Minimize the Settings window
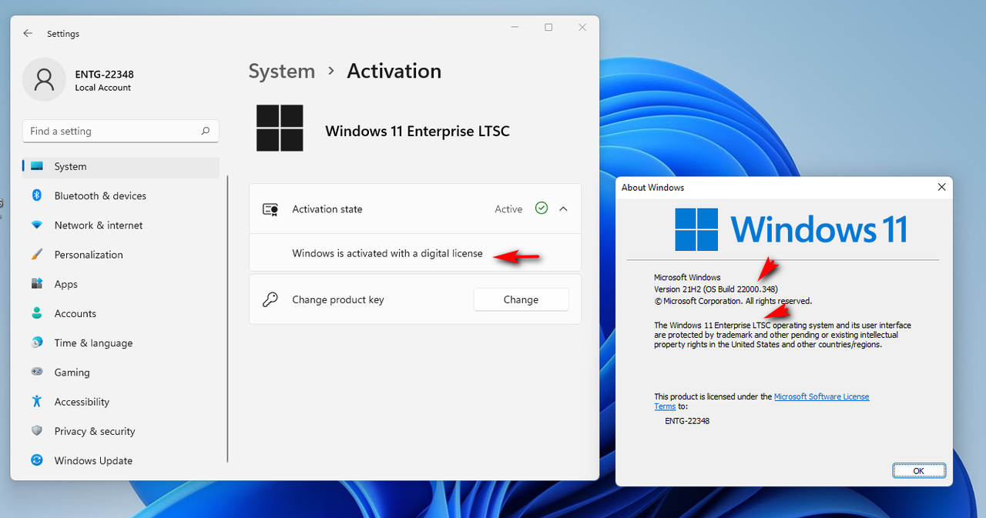The width and height of the screenshot is (986, 518). 515,27
